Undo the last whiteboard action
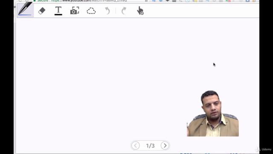 click(107, 11)
